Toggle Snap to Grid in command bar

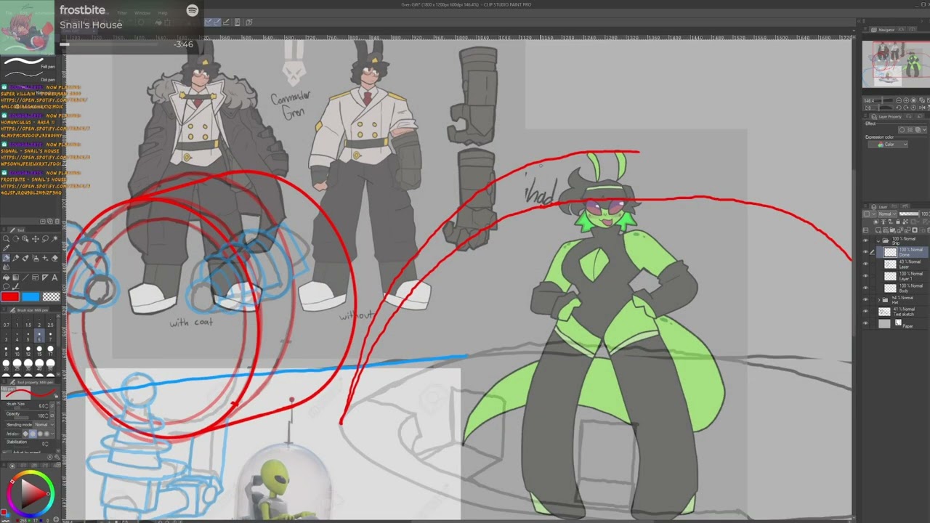pos(226,23)
